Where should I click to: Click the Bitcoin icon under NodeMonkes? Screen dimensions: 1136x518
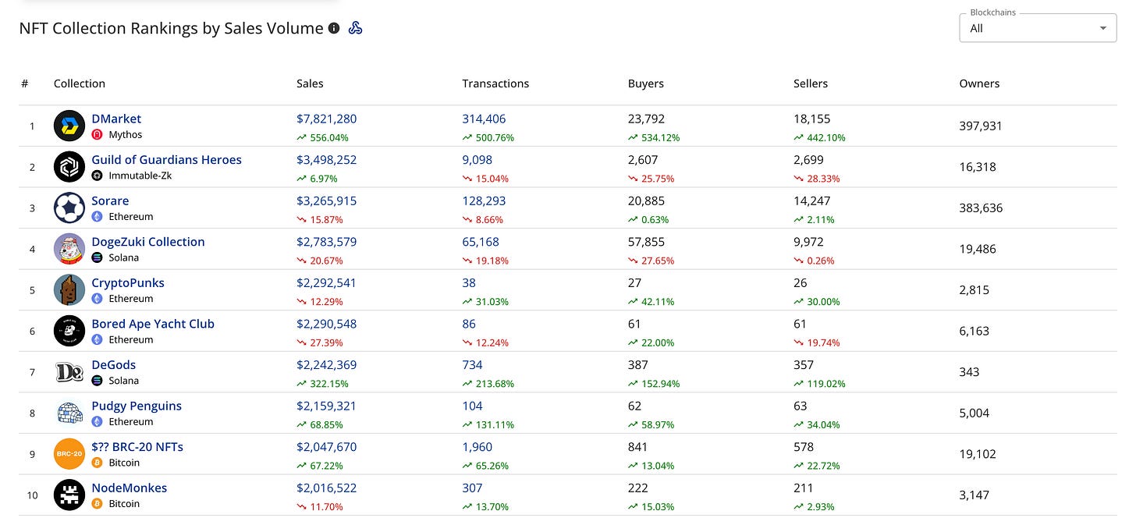coord(98,503)
